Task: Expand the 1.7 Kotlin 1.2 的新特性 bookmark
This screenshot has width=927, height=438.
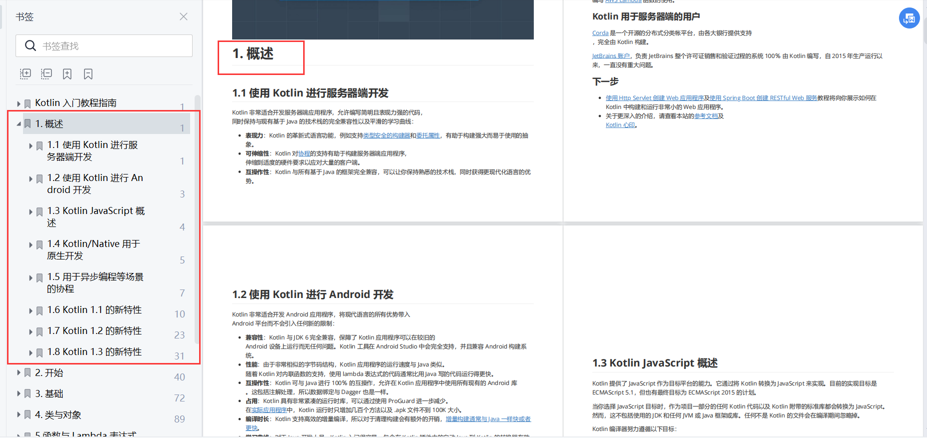Action: 31,331
